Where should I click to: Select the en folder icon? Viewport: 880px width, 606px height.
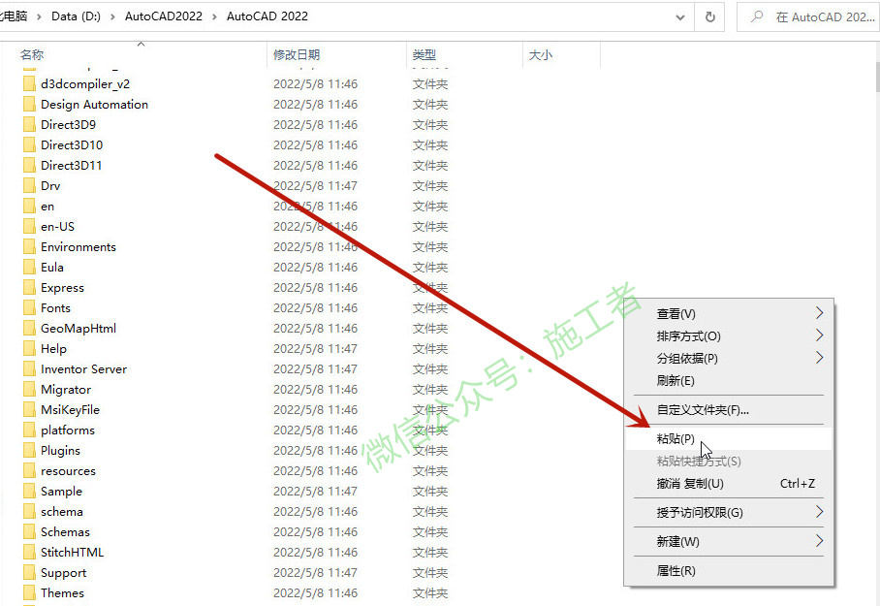(30, 207)
